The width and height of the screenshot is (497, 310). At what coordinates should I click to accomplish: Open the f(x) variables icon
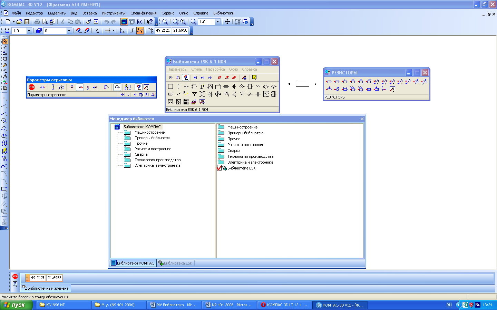click(x=139, y=22)
